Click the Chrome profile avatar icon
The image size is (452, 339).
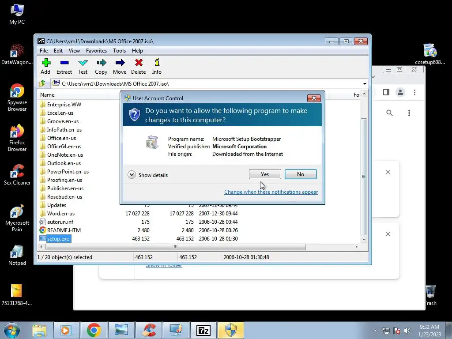(400, 92)
